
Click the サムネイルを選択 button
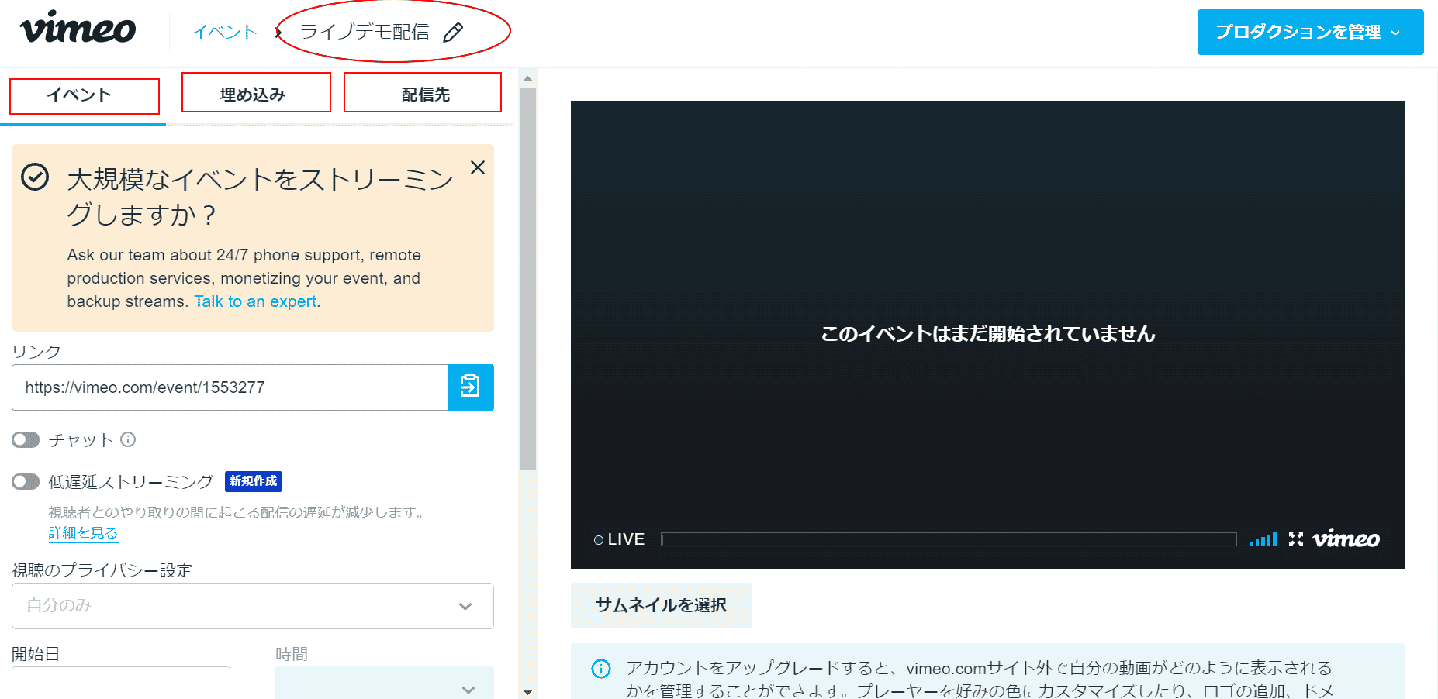[661, 605]
